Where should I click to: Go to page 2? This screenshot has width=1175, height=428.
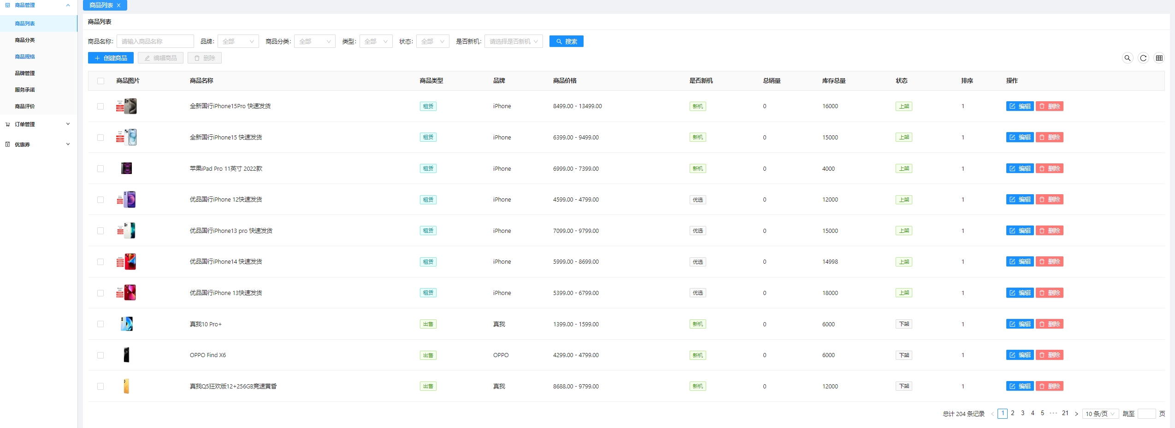[1013, 413]
